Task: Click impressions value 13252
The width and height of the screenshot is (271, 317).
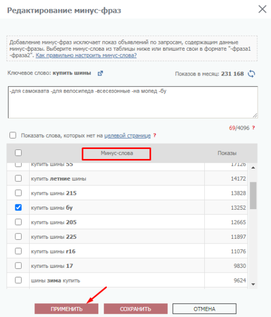Action: [238, 208]
